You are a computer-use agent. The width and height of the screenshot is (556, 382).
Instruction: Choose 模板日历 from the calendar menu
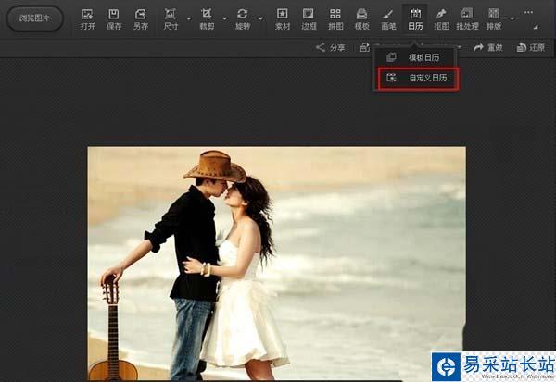click(414, 57)
